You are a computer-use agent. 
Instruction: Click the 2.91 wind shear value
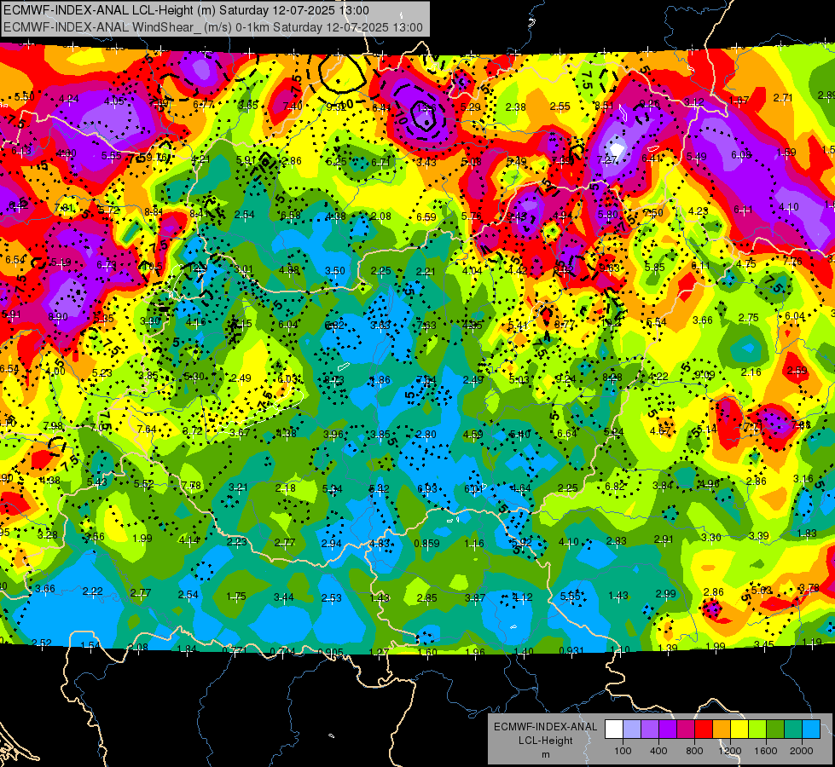tap(664, 539)
